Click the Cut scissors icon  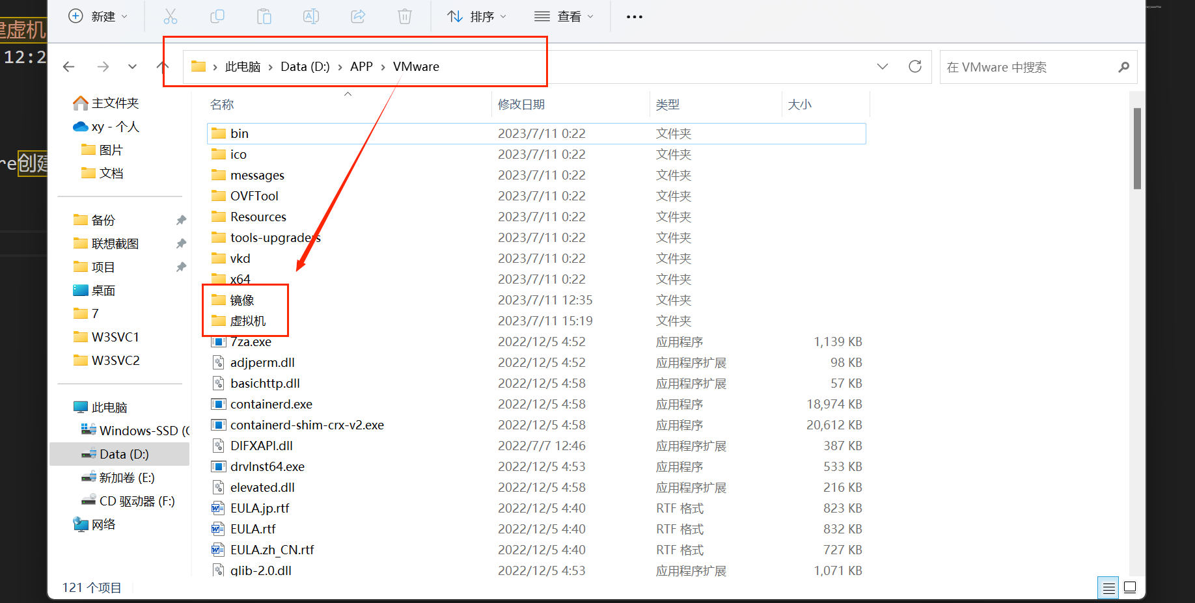(171, 16)
